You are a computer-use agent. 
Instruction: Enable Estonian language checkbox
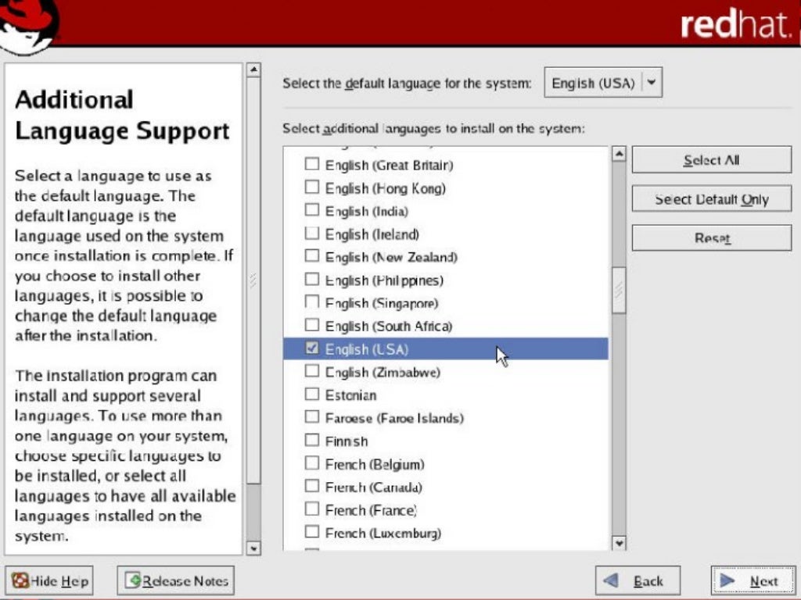pos(311,394)
